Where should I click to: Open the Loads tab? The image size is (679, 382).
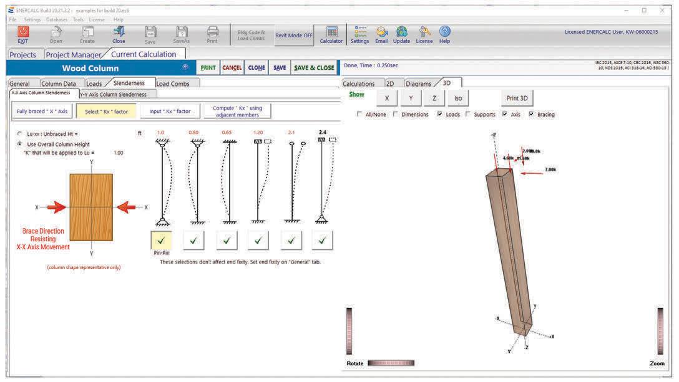94,84
